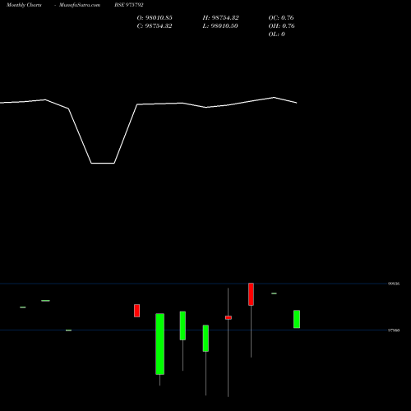The width and height of the screenshot is (411, 411).
Task: Click the "OH: 0.76" readout
Action: coord(282,26)
